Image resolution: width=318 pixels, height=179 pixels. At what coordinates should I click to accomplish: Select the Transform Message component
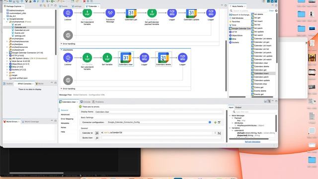pyautogui.click(x=110, y=13)
